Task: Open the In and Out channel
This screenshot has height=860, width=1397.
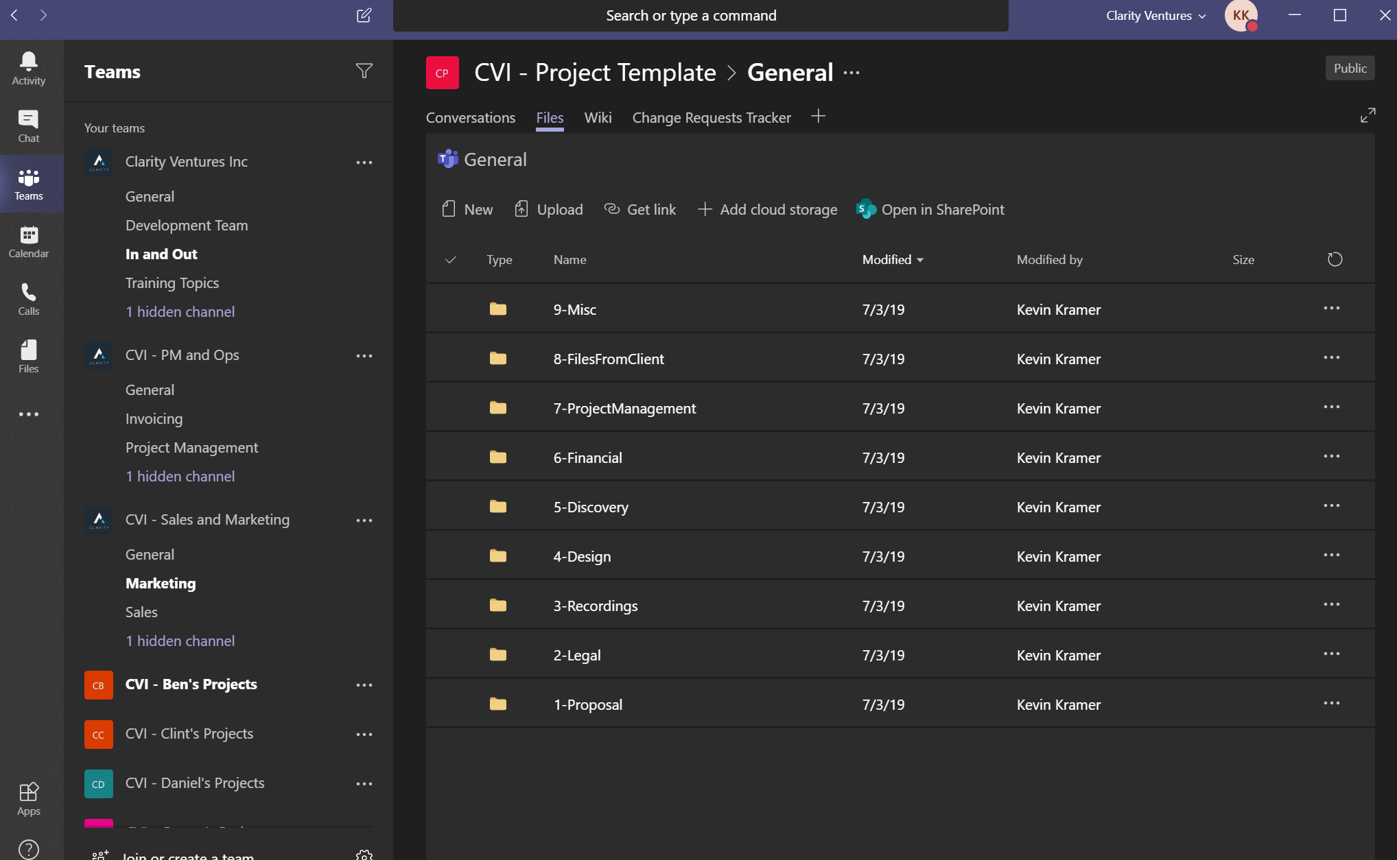Action: point(161,254)
